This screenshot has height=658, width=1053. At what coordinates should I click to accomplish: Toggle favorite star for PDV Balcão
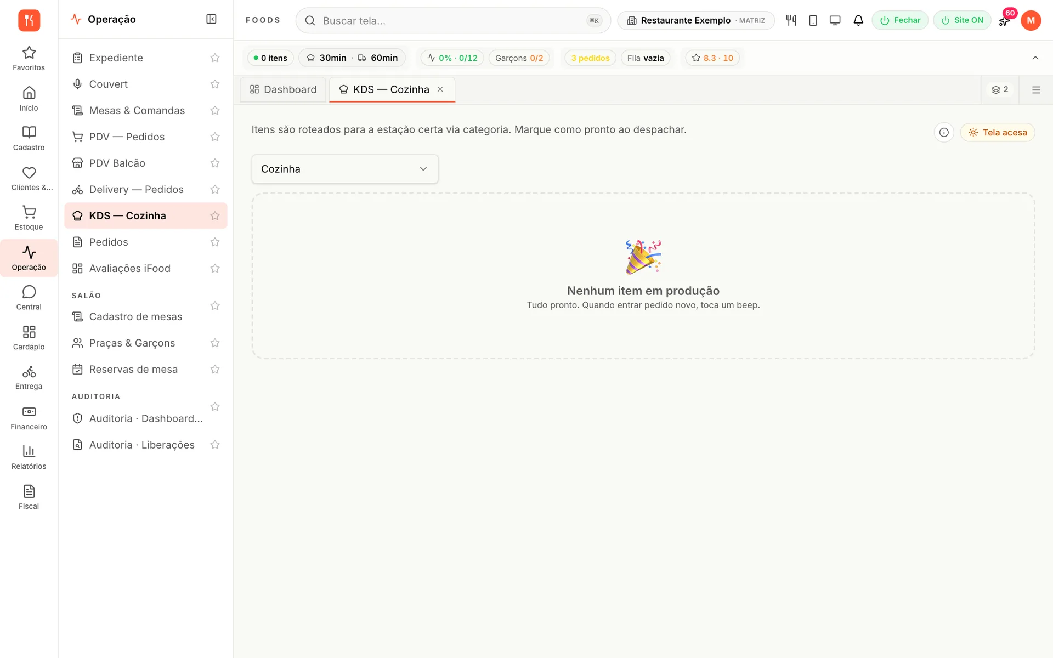coord(215,163)
